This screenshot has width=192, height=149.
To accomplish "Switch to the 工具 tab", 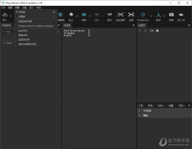I will pos(140,106).
